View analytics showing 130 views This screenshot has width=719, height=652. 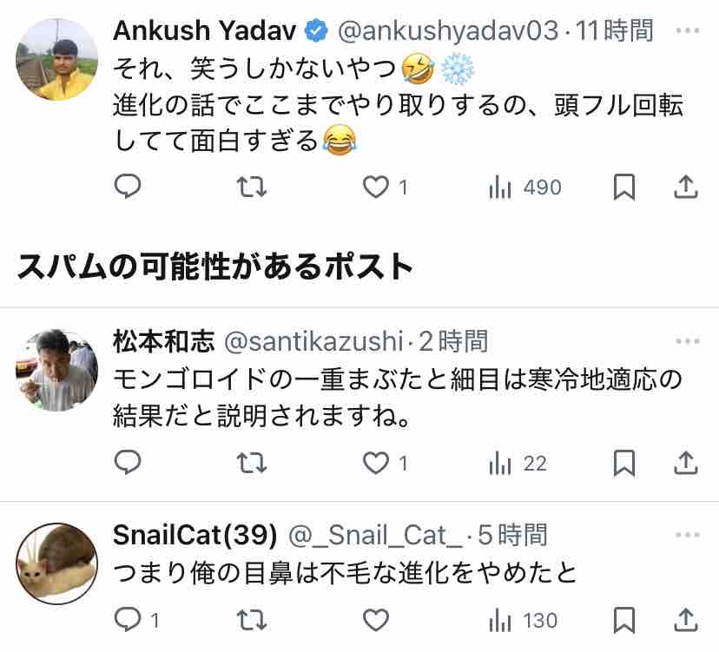tap(524, 621)
